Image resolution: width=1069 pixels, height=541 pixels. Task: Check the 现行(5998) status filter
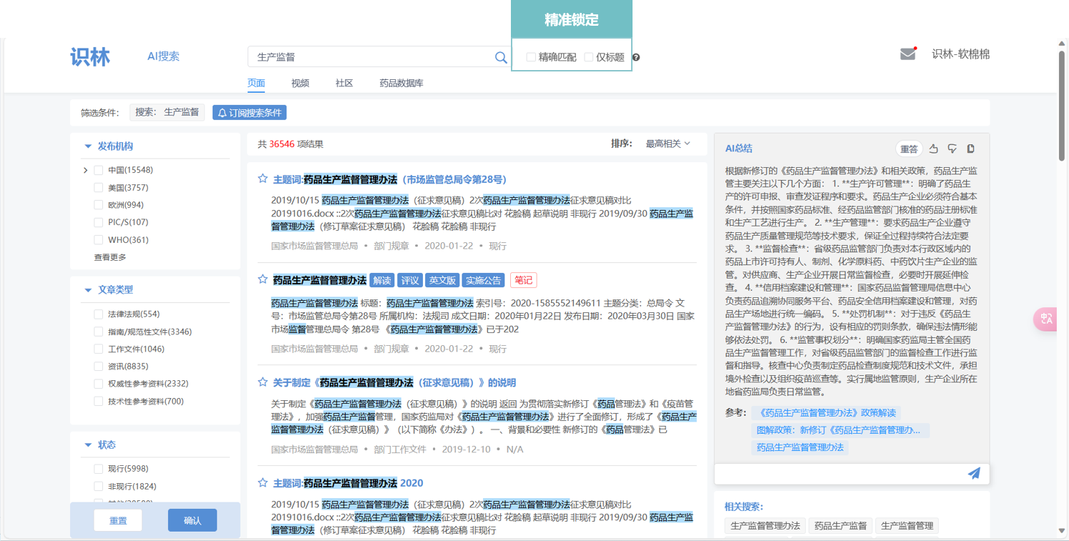tap(99, 469)
